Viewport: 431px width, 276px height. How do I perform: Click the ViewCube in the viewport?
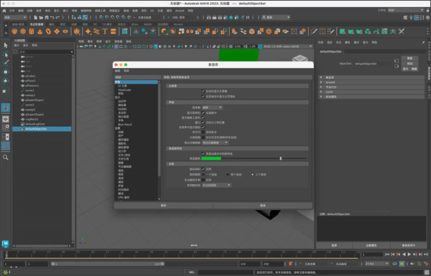click(x=300, y=58)
